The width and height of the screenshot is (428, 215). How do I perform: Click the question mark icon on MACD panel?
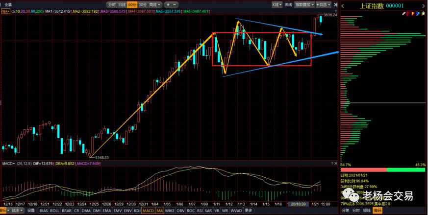[332, 163]
